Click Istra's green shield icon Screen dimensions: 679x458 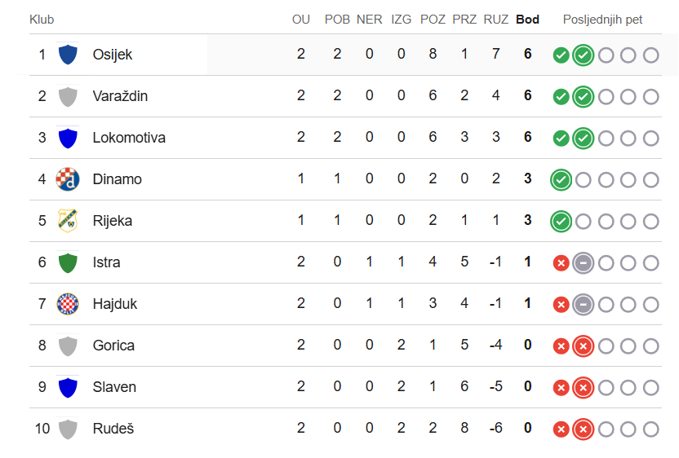[68, 262]
